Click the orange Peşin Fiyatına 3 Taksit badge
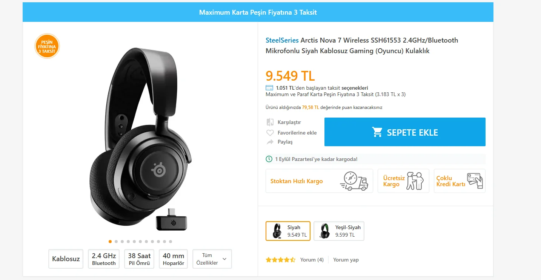 click(47, 46)
